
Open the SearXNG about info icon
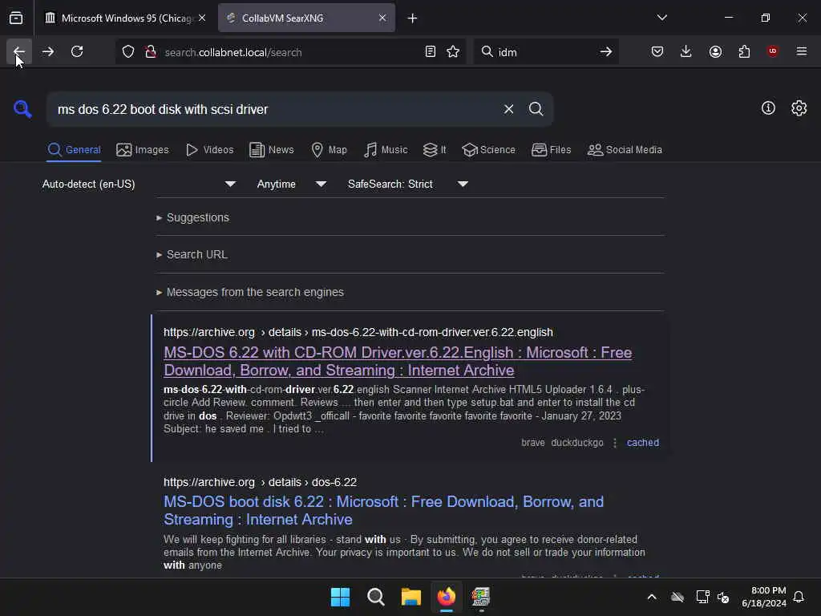point(768,108)
